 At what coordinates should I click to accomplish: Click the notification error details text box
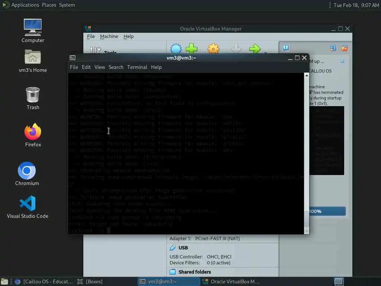327,140
